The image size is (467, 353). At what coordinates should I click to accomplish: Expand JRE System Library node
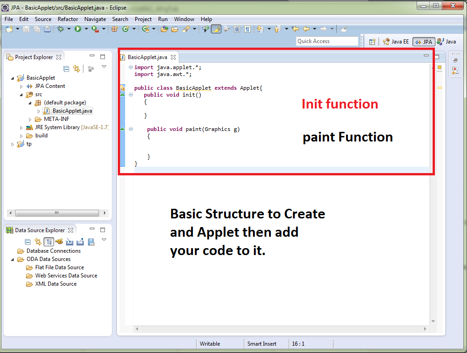point(21,128)
